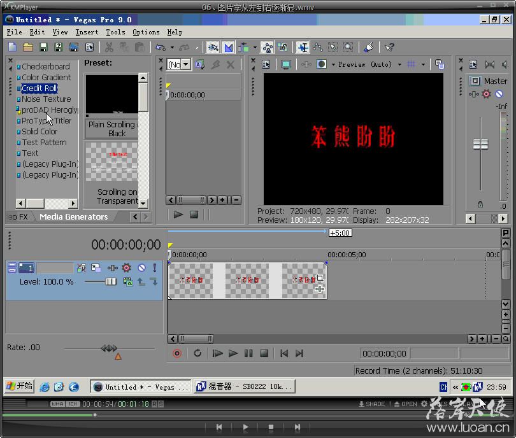Undo the last action with the Undo arrow
This screenshot has height=438, width=516.
coord(161,47)
